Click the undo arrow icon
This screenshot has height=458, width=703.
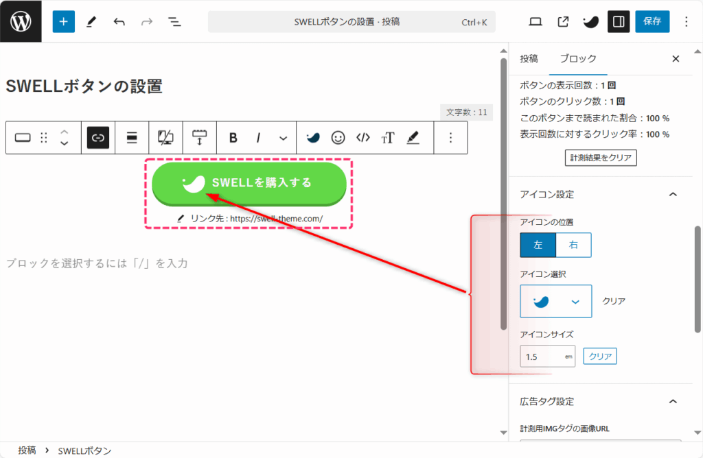[119, 21]
